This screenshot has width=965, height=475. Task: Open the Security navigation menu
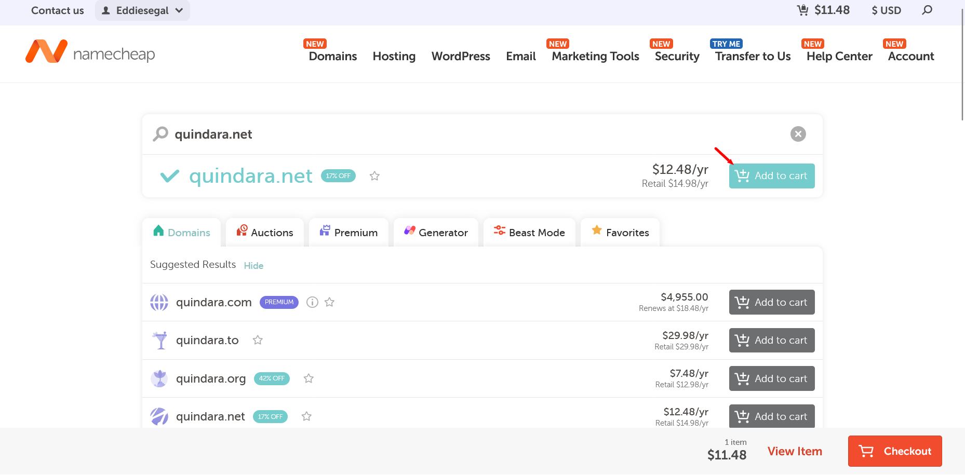(677, 56)
